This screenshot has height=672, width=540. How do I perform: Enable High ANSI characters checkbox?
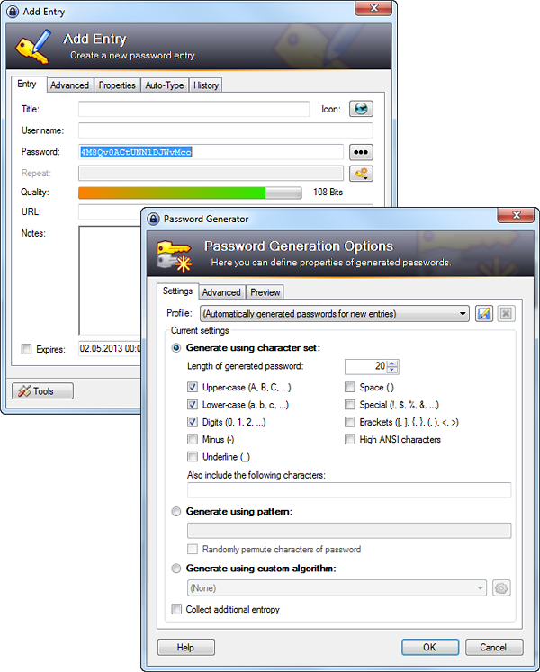pos(350,439)
